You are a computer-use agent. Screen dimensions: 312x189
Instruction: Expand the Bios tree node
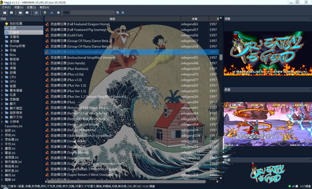2,55
